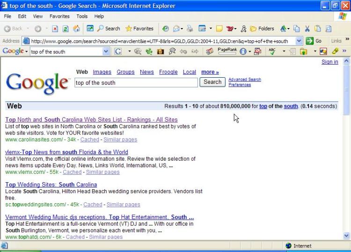The image size is (351, 252).
Task: Open the IE Search pane magnifier
Action: [109, 29]
